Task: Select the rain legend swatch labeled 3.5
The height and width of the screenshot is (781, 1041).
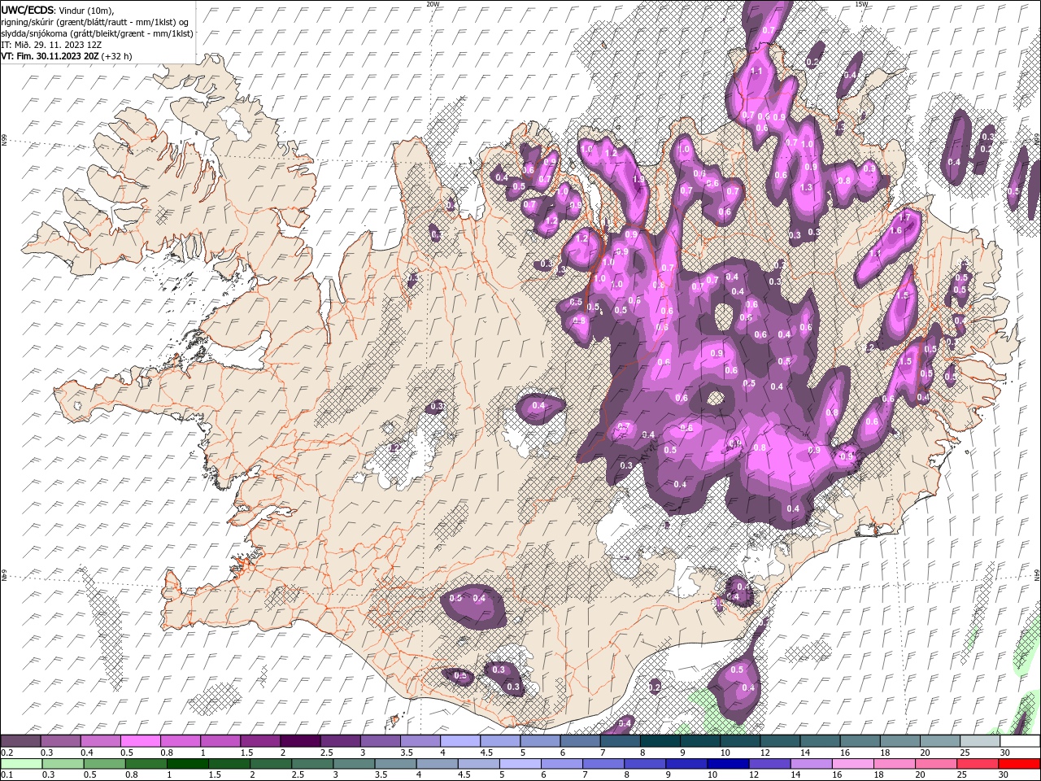Action: [x=395, y=764]
